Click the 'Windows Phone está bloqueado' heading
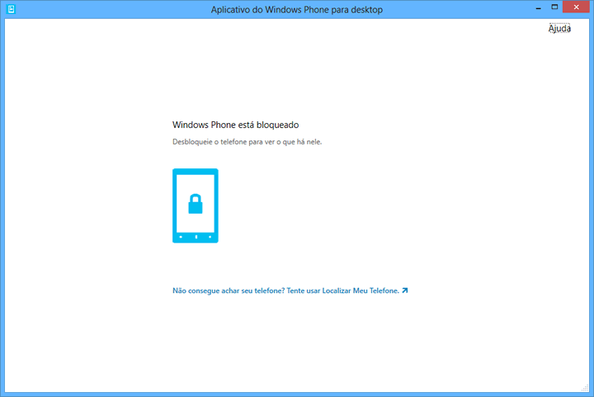The height and width of the screenshot is (397, 594). tap(236, 125)
